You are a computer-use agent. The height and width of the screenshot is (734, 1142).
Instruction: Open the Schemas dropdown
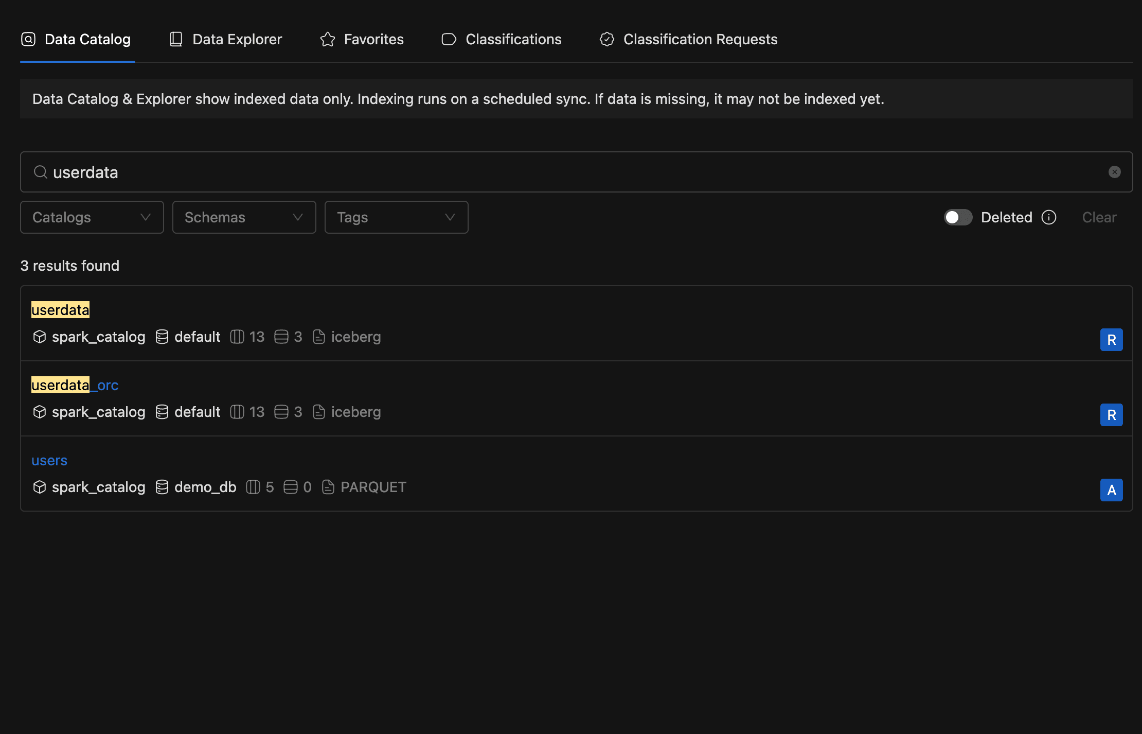click(x=244, y=217)
